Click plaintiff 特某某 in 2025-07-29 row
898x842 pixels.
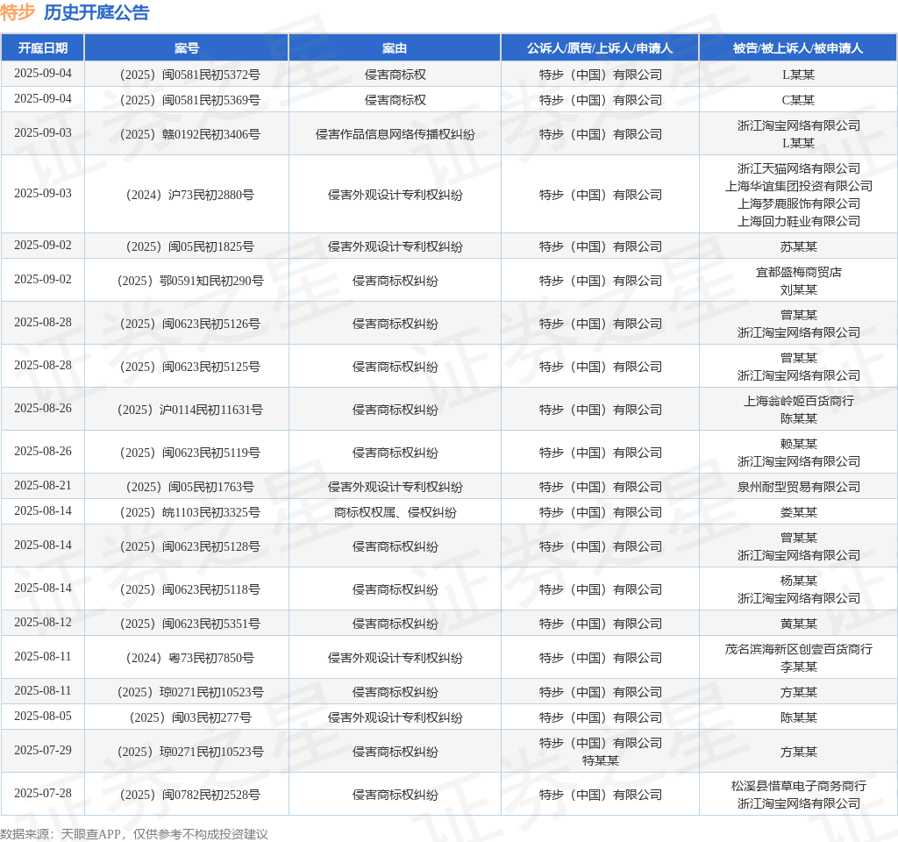[600, 760]
